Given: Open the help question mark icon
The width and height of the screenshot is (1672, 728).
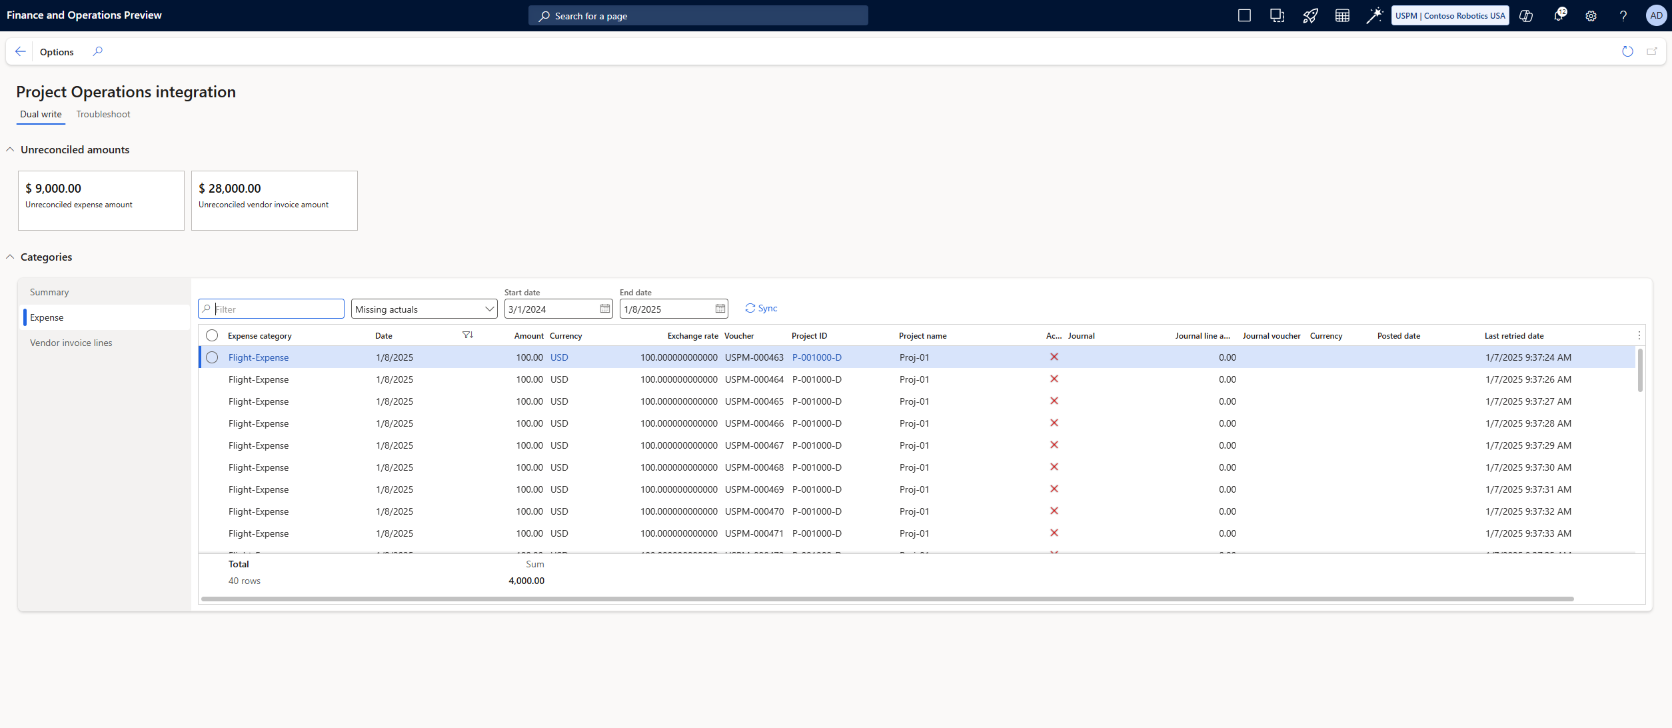Looking at the screenshot, I should coord(1623,16).
